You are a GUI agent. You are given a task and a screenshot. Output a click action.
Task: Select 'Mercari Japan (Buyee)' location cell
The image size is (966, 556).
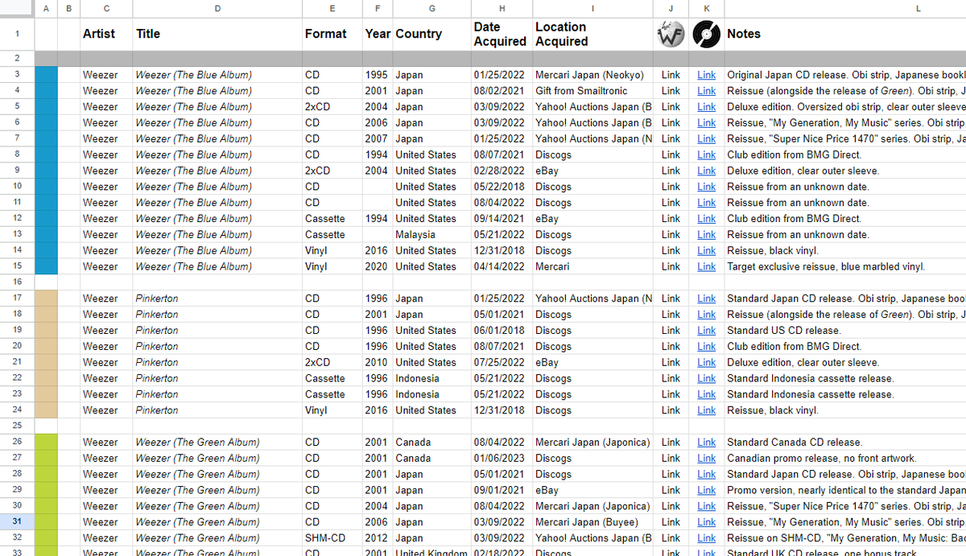(592, 522)
